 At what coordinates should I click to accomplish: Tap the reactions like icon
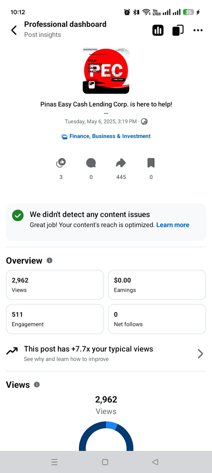point(61,162)
